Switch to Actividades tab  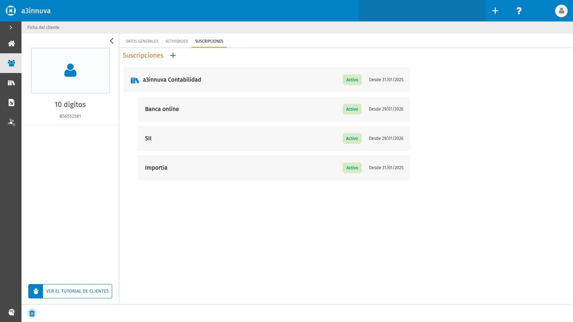click(177, 41)
